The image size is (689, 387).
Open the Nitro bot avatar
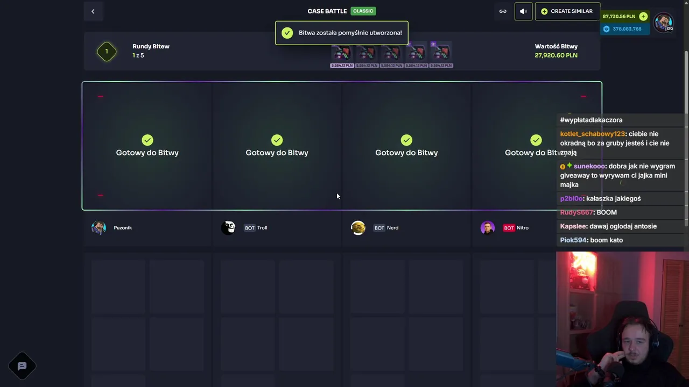tap(488, 228)
